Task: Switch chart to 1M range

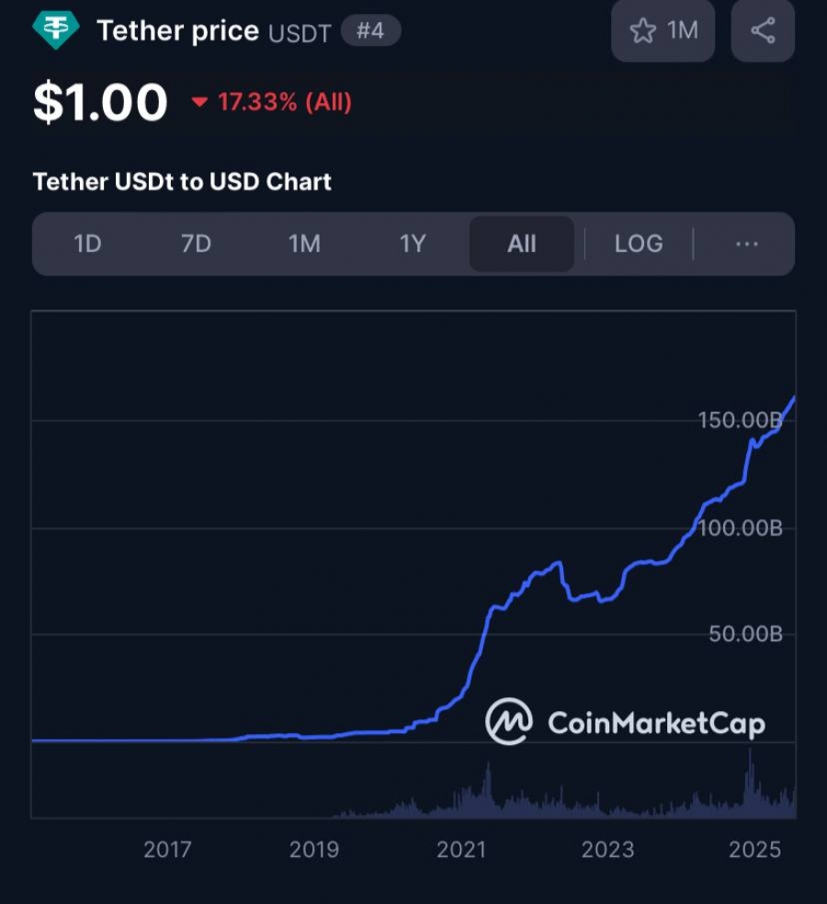Action: tap(304, 243)
